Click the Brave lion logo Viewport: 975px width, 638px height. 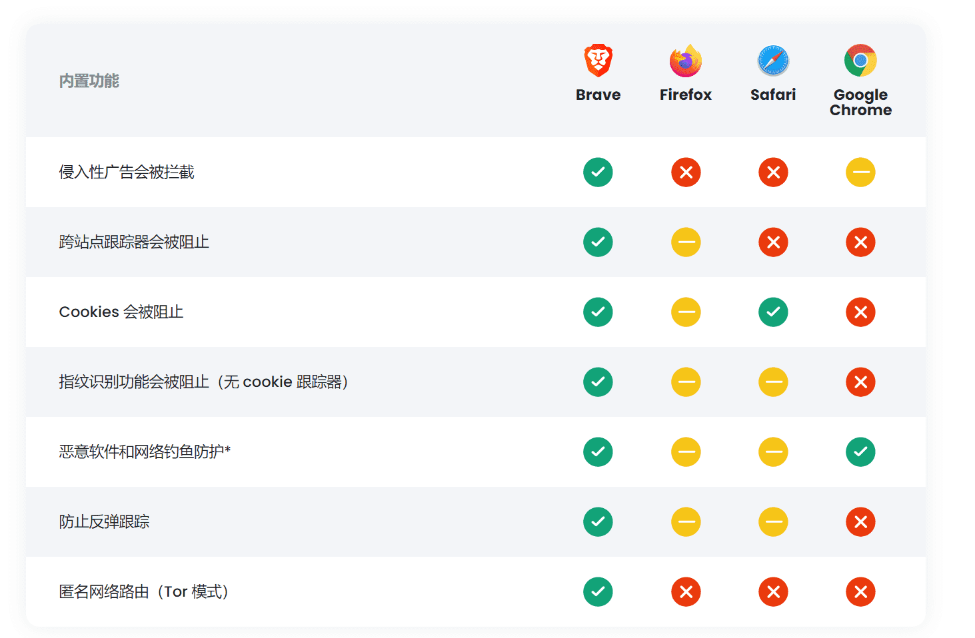pos(598,59)
